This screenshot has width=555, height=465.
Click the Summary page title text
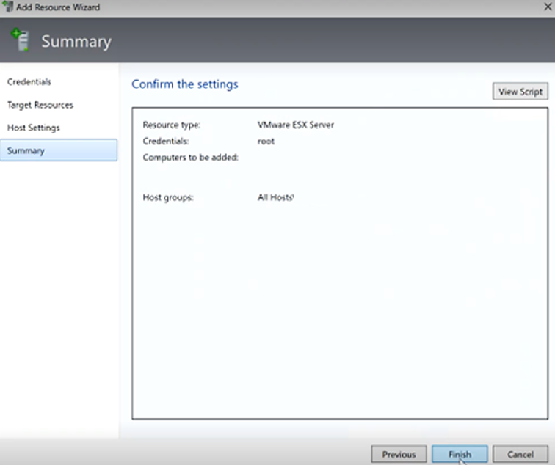76,42
